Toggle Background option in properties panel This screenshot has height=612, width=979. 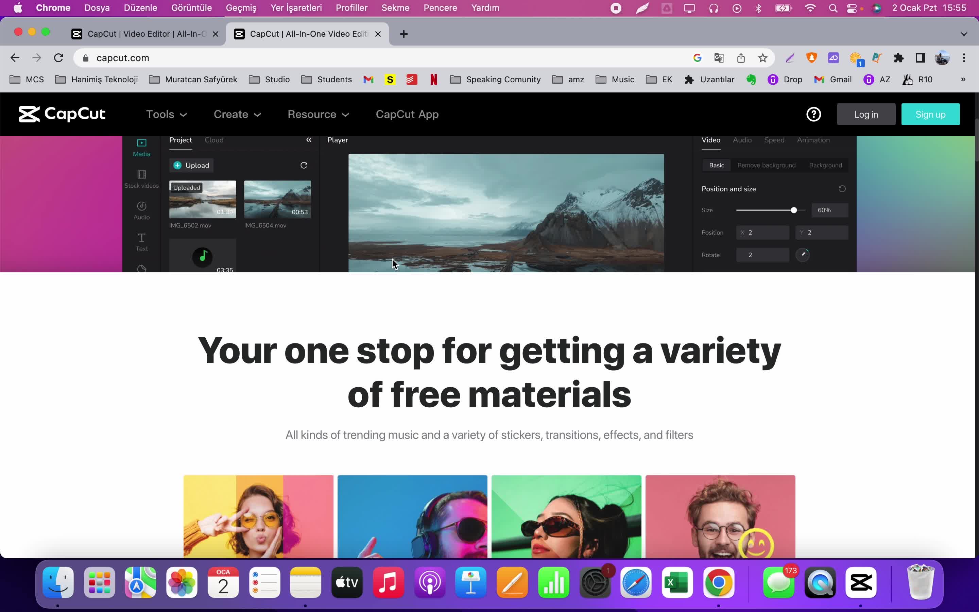825,165
